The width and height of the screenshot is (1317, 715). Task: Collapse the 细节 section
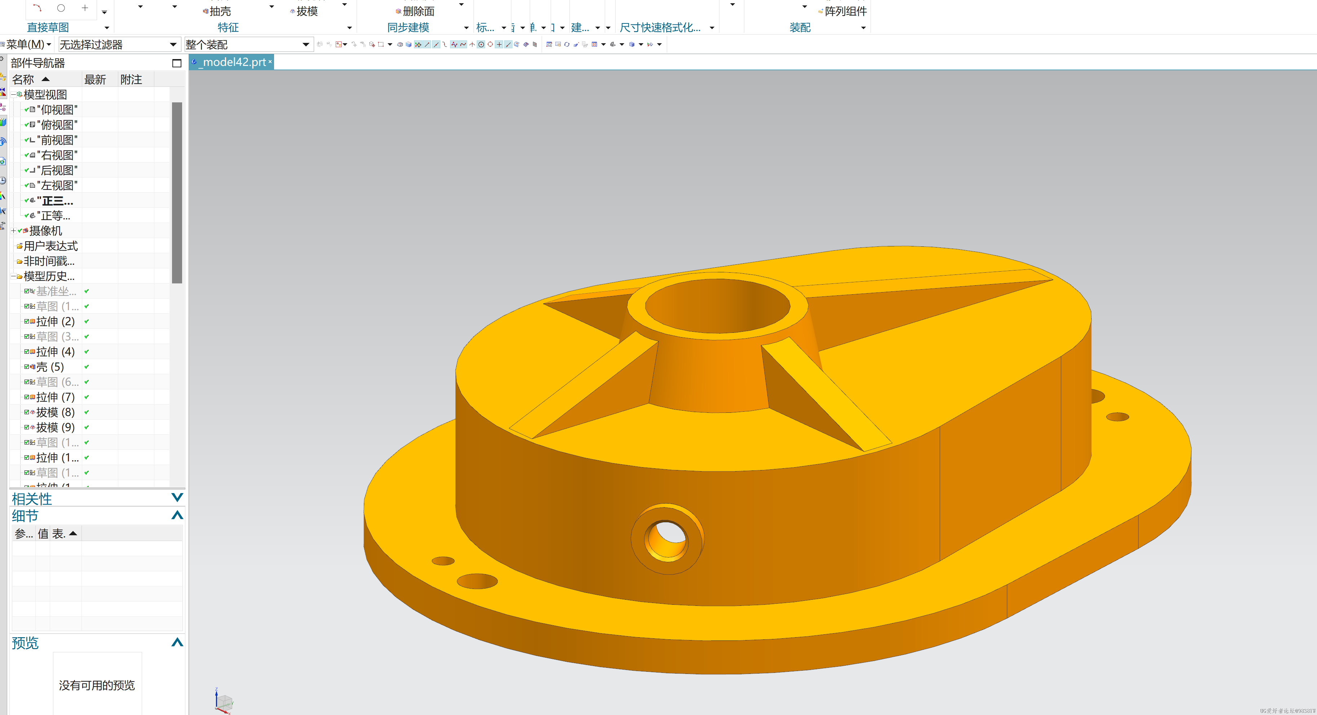coord(177,515)
